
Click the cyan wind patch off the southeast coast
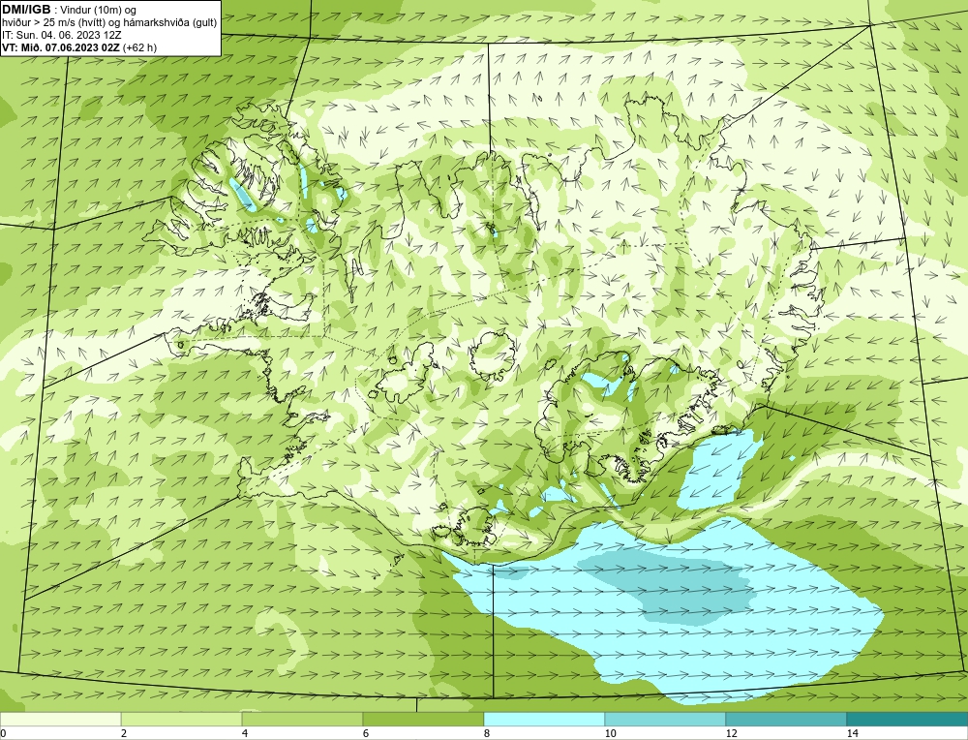[x=719, y=471]
